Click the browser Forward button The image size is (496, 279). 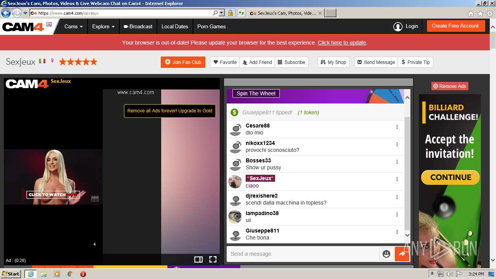point(17,13)
